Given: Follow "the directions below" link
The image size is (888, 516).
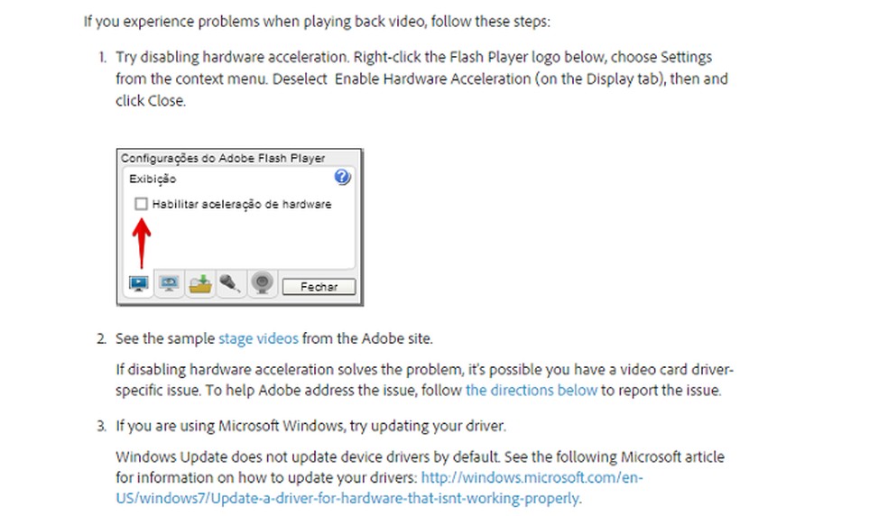Looking at the screenshot, I should [532, 391].
